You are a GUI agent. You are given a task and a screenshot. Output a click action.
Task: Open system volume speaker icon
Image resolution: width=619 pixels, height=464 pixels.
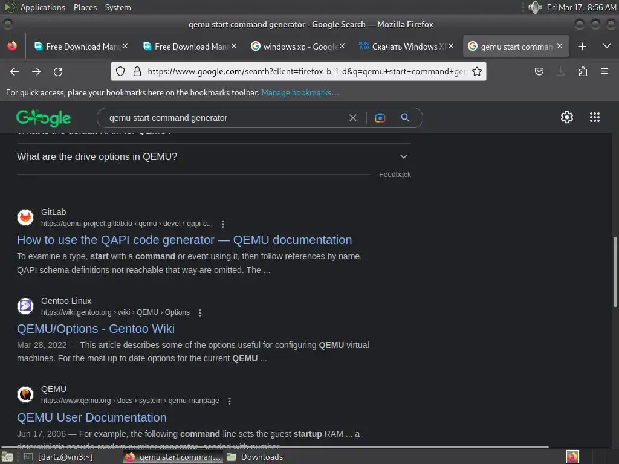pos(534,7)
